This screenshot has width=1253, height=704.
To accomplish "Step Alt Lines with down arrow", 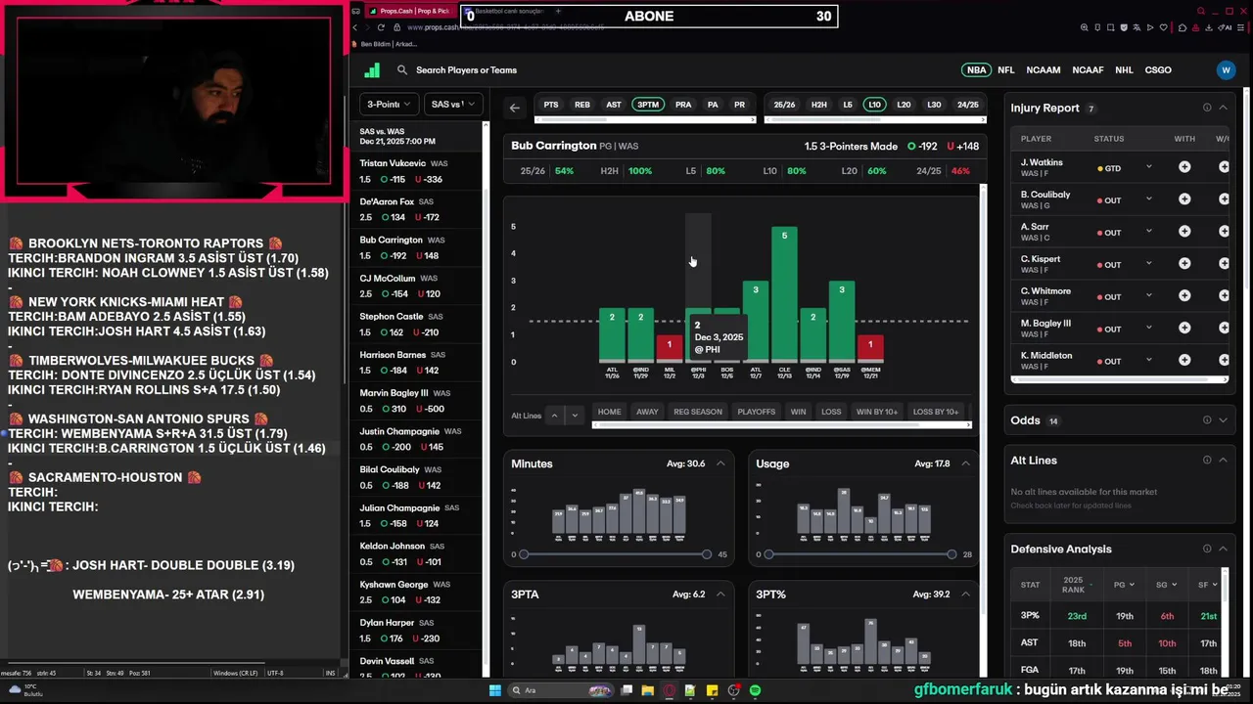I will point(575,416).
